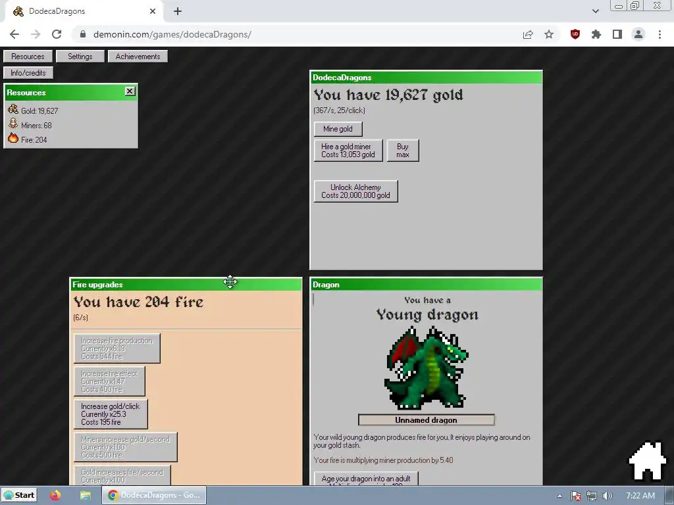Click Increase fire production upgrade

117,349
